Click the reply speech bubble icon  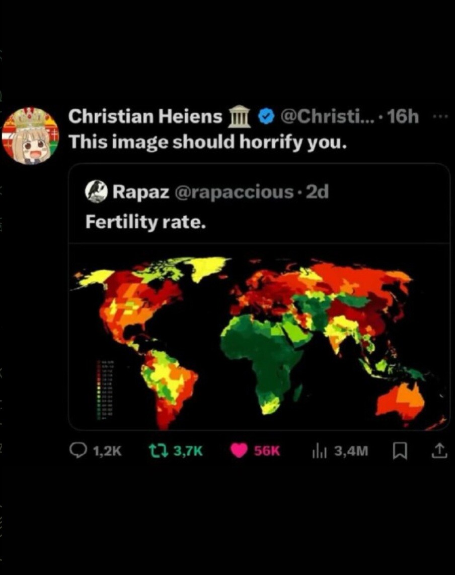(x=78, y=451)
